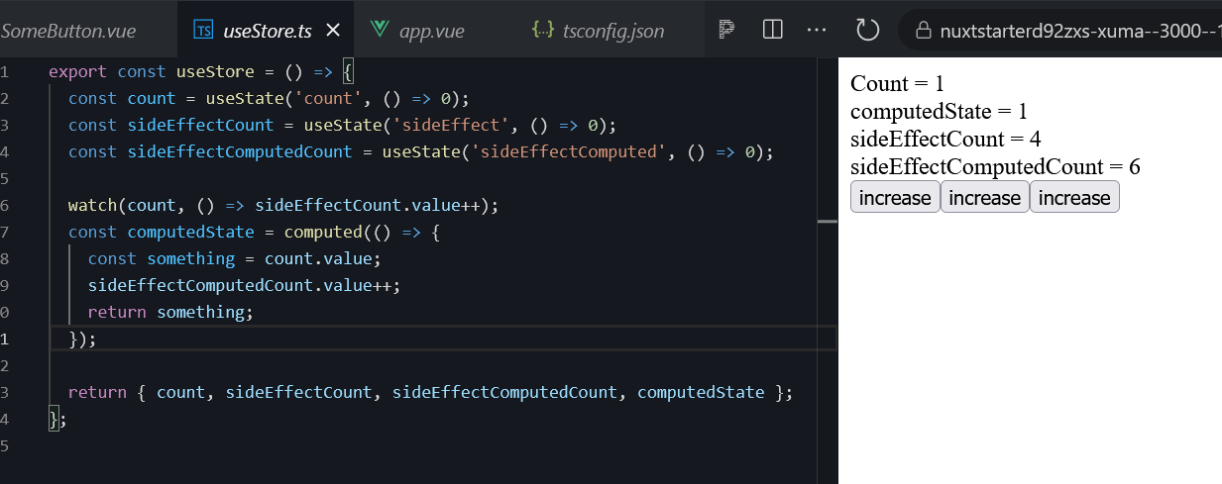Click line number 7 in the gutter

(5, 232)
